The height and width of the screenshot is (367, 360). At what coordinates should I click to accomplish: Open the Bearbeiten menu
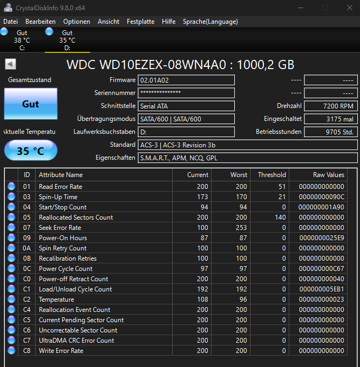40,22
